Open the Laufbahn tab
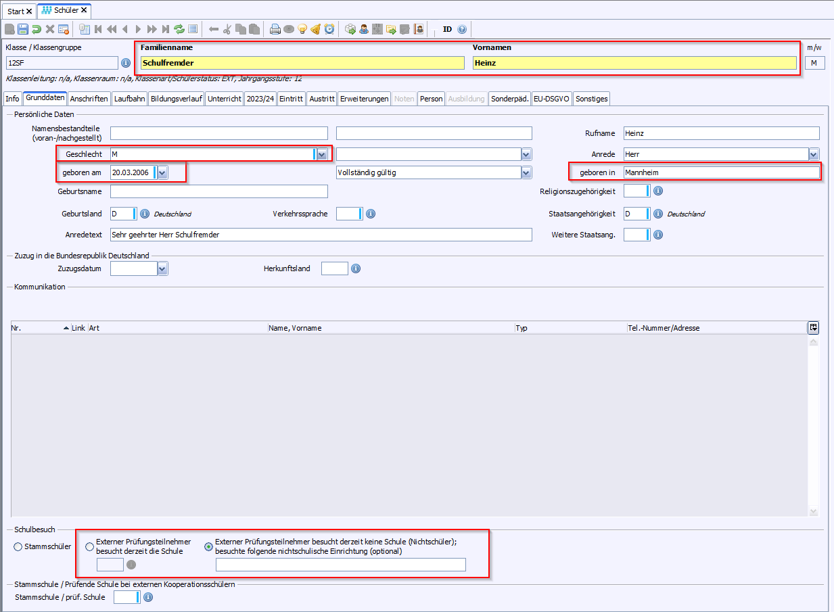 tap(129, 99)
